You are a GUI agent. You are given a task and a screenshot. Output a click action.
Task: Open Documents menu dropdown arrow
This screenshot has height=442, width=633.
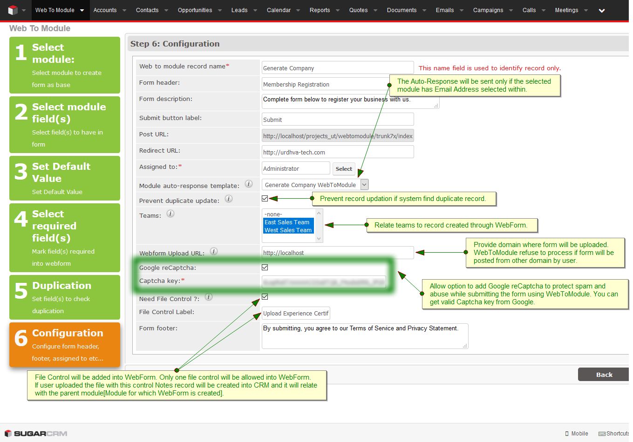pos(424,10)
